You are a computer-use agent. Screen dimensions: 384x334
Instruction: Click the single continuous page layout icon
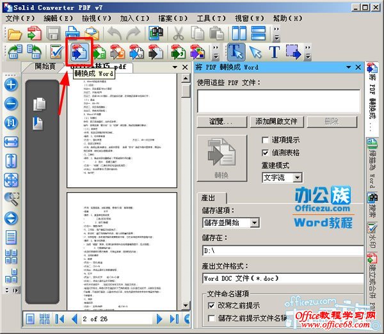(11, 237)
